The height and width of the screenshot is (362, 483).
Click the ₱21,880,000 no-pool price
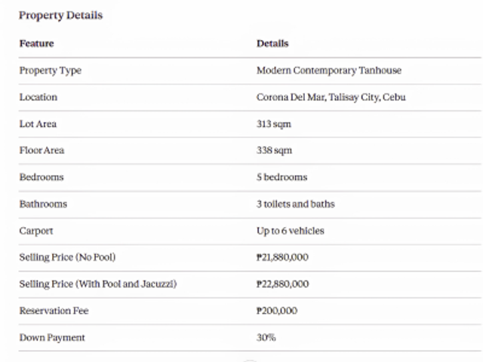point(282,257)
